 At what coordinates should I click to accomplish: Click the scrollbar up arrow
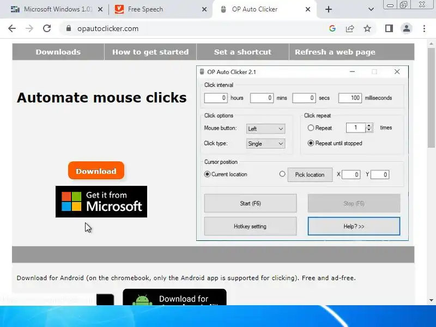point(431,44)
